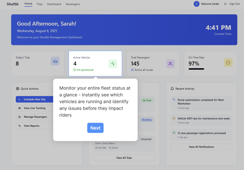Click the maintenance warning triangle icon
244x170 pixels.
pos(174,118)
